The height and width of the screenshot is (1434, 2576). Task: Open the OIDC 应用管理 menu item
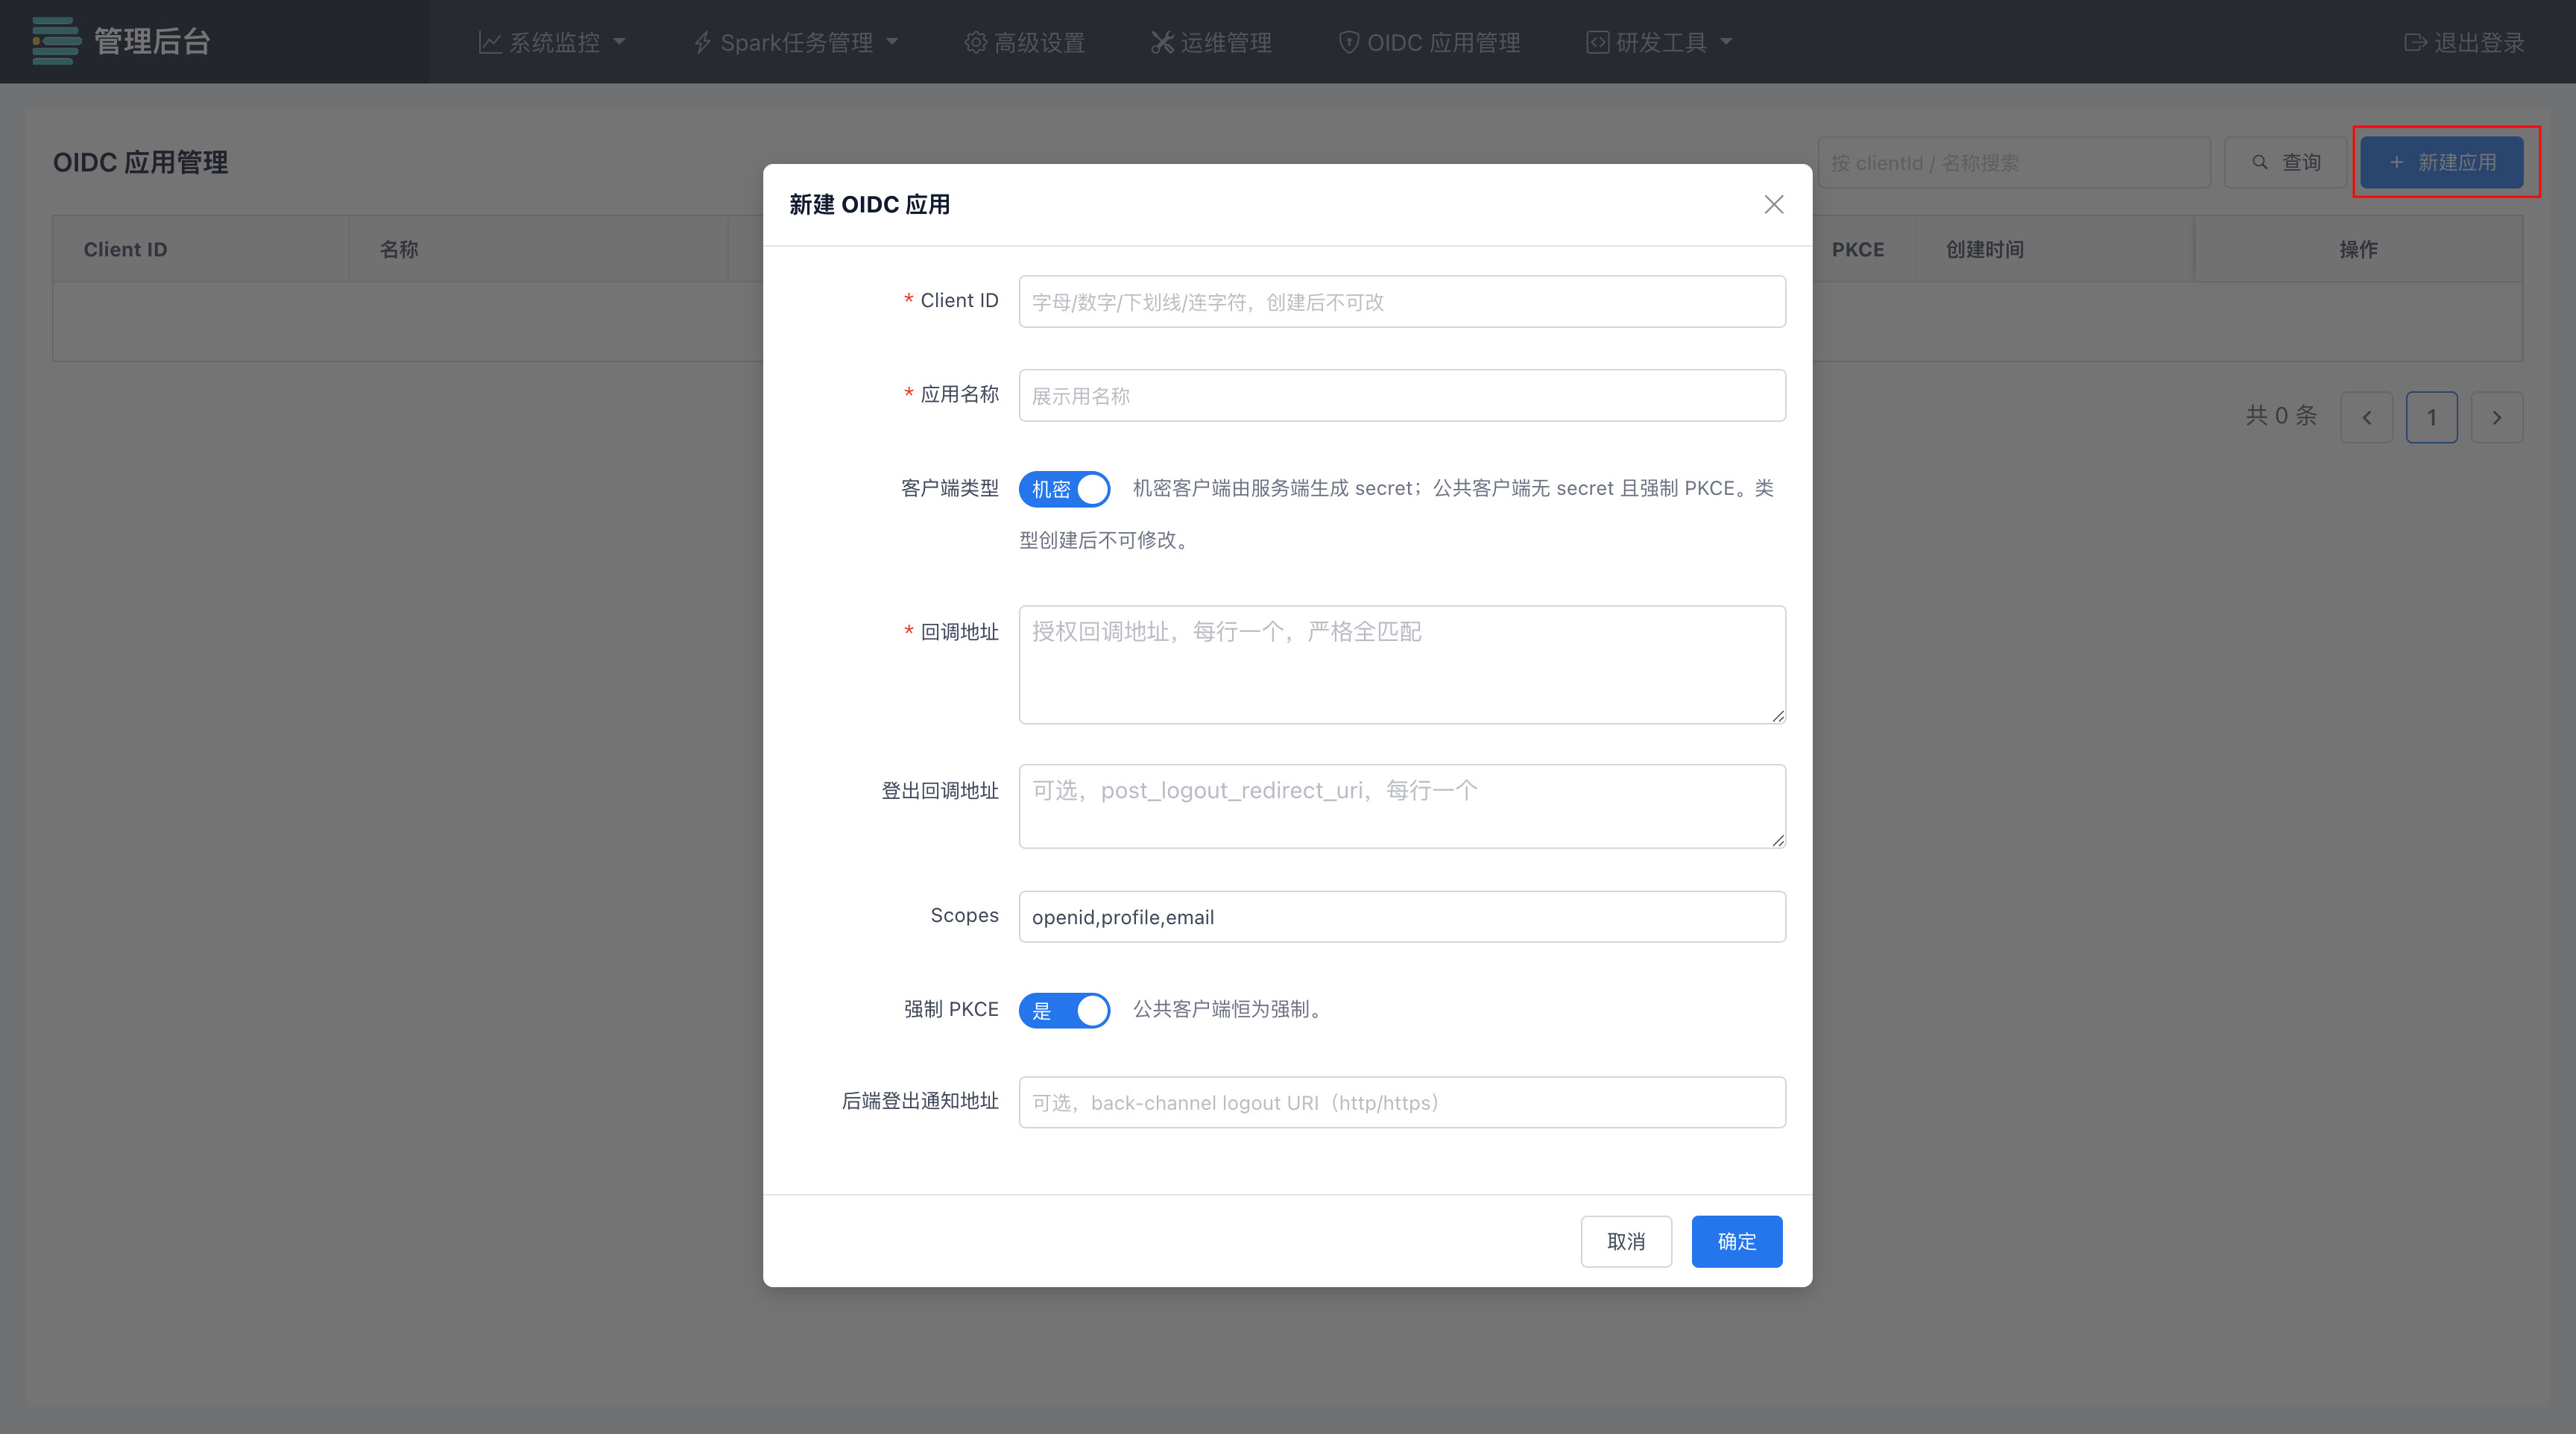coord(1429,42)
